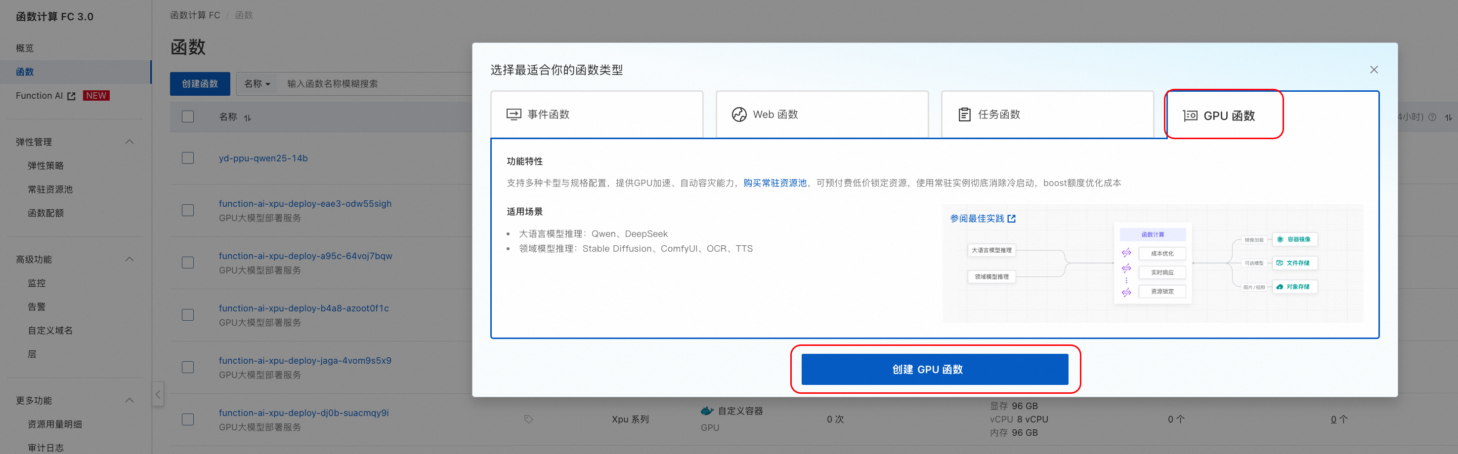Open 自定义域名 in the sidebar

[x=50, y=331]
